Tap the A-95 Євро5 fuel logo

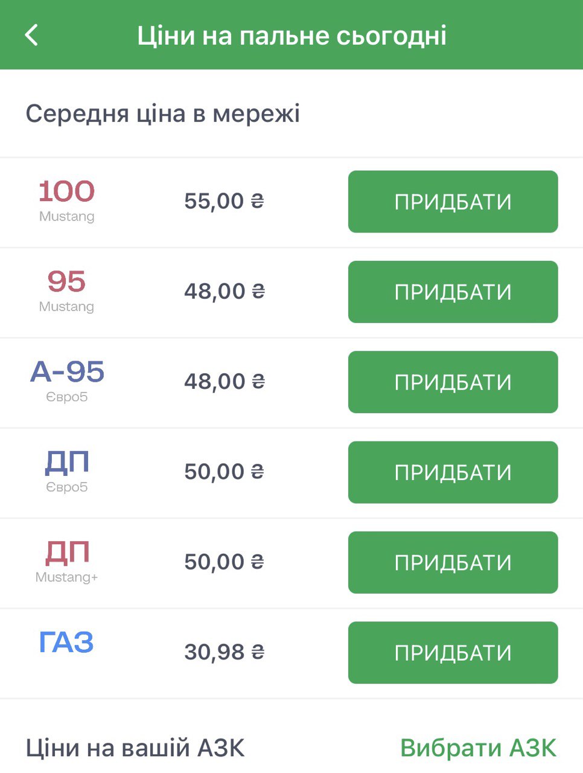tap(67, 379)
